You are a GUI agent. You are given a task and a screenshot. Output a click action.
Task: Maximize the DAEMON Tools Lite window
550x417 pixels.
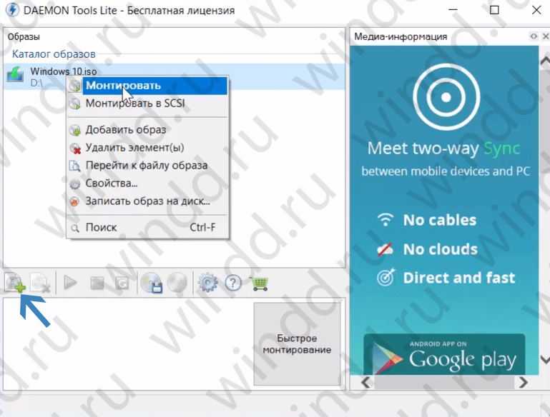tap(494, 10)
